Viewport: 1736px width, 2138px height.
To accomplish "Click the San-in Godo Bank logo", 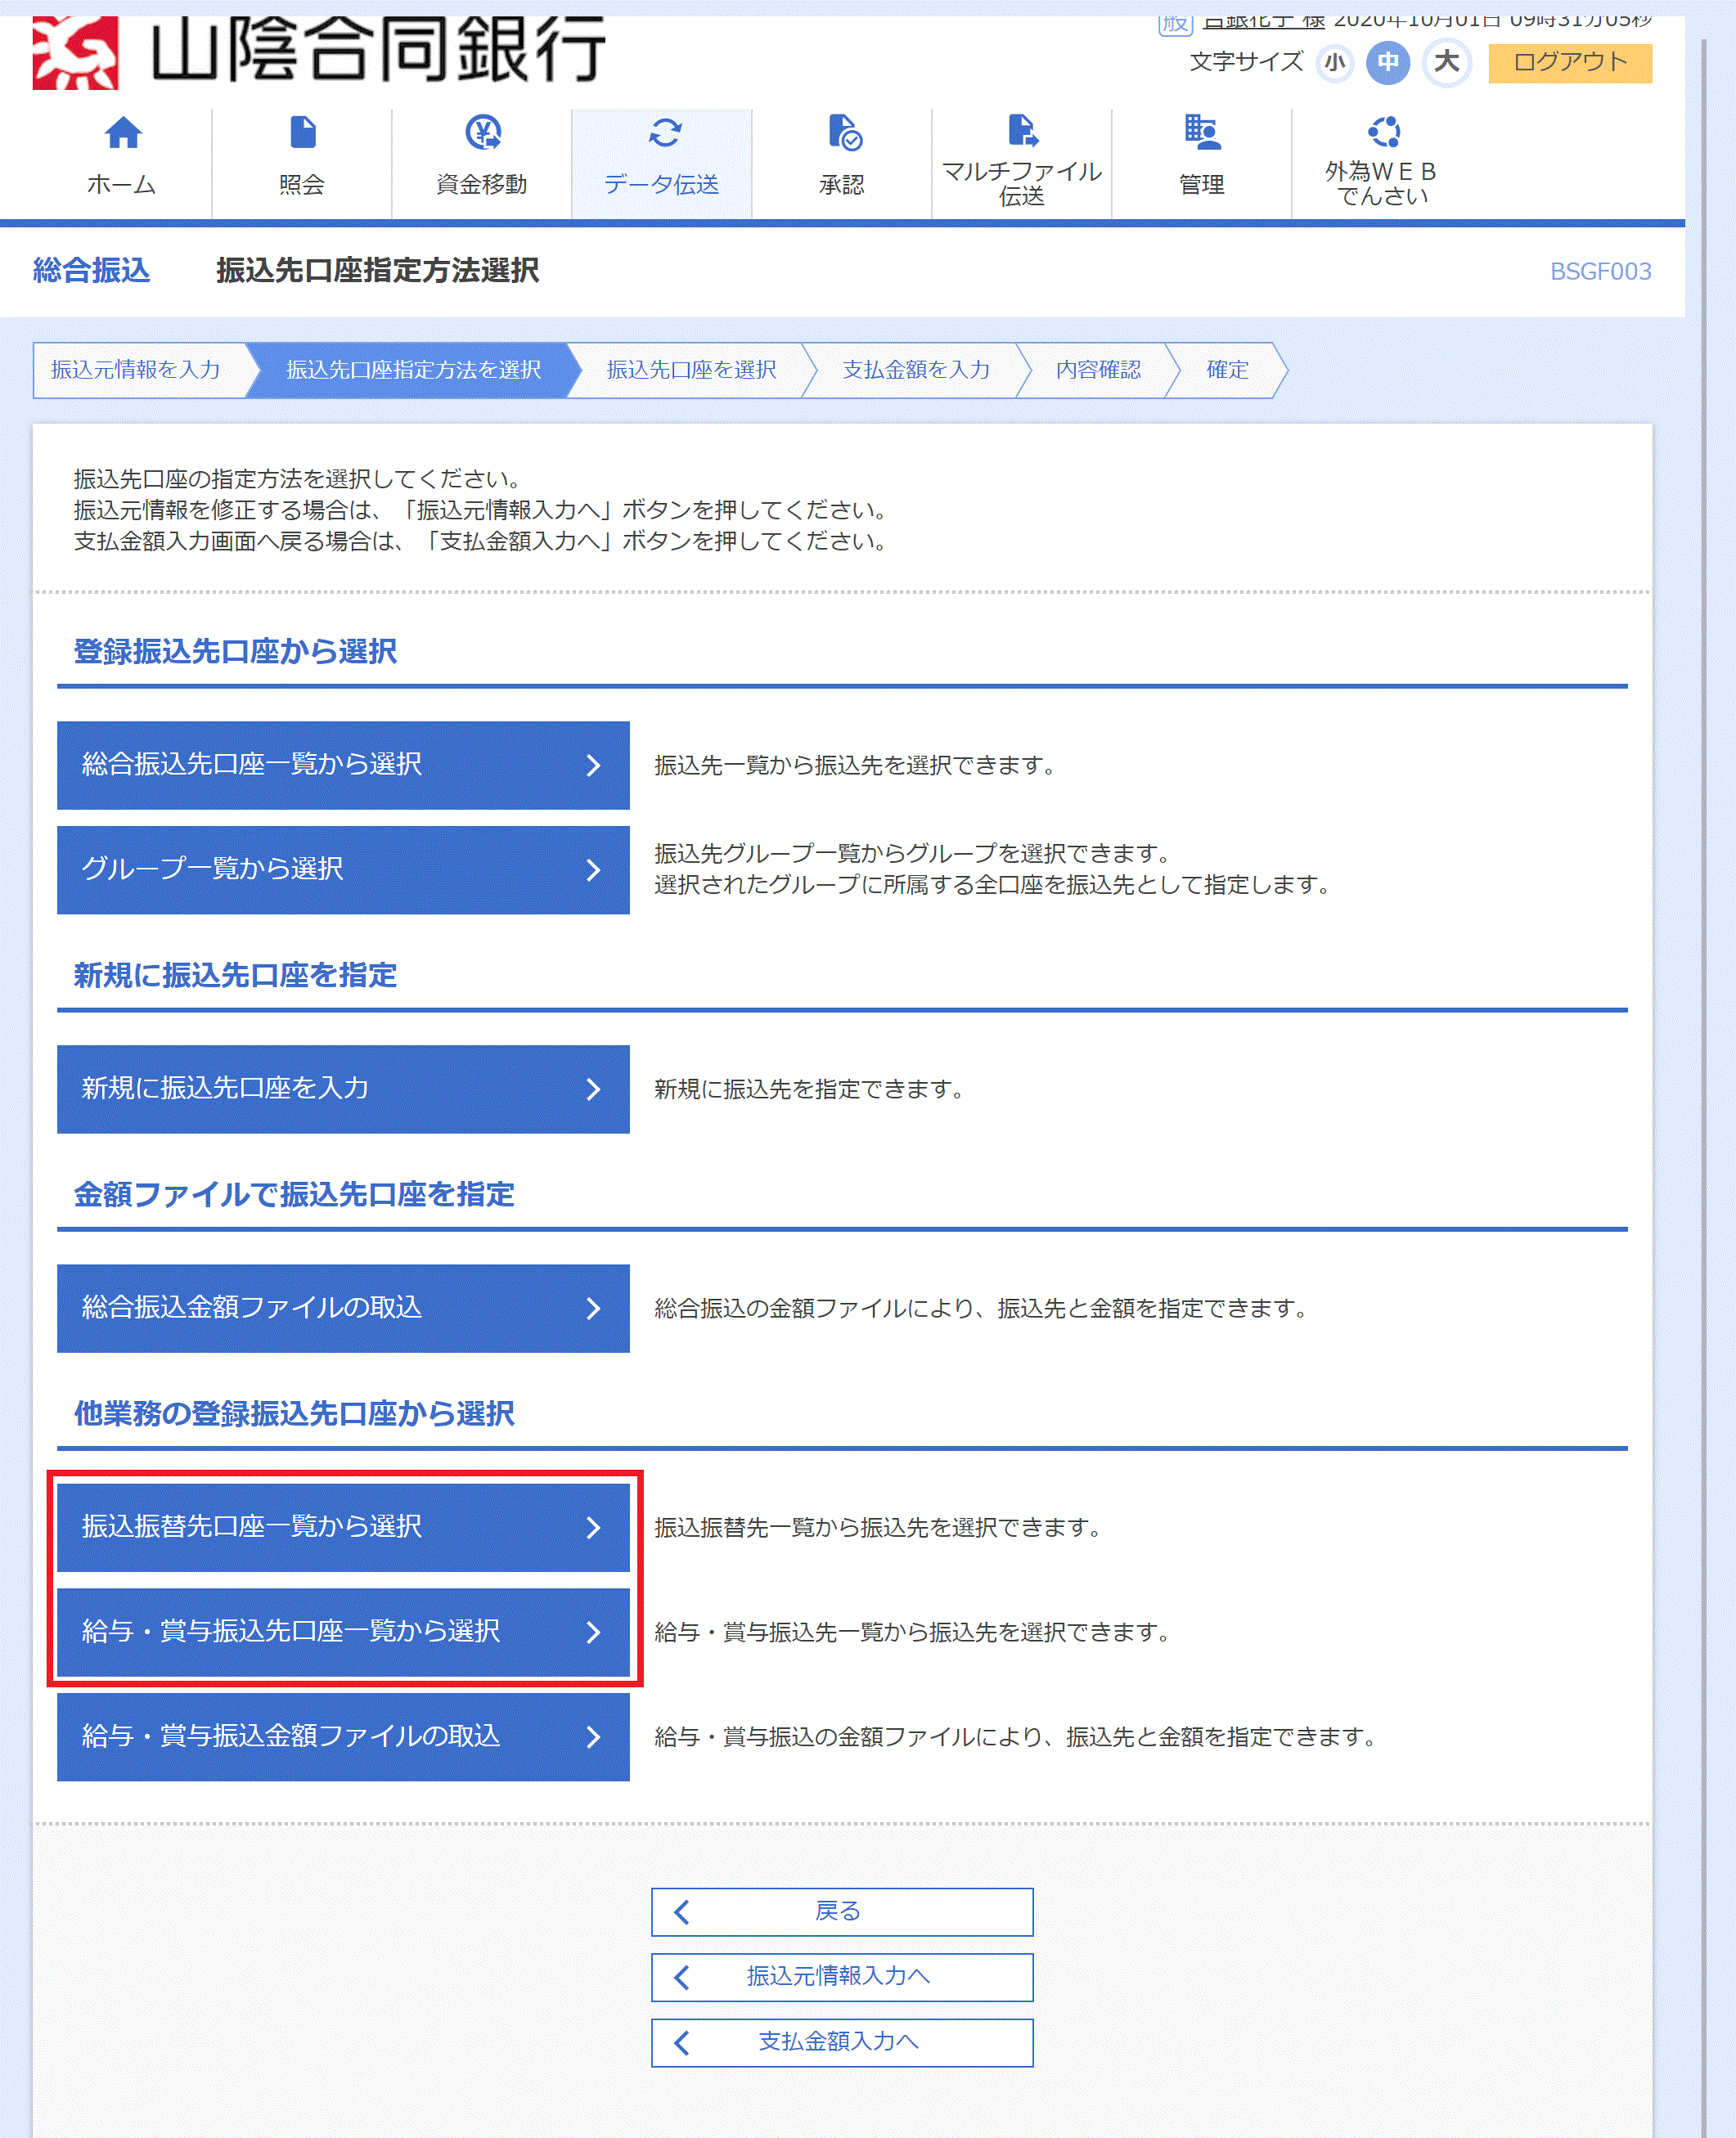I will 320,52.
